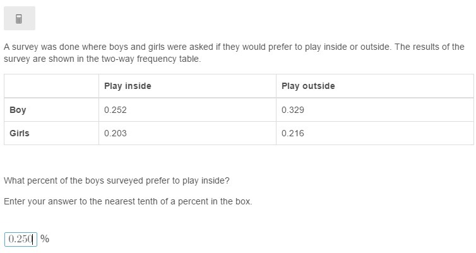The image size is (476, 253).
Task: Click the phrase 'play inside or outside'
Action: (x=348, y=47)
